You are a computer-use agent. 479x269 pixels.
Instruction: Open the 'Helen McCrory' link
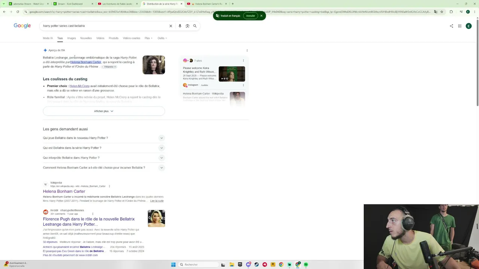pyautogui.click(x=79, y=86)
